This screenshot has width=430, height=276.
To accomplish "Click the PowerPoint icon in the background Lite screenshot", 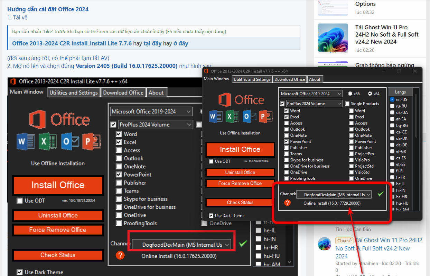I will (92, 142).
